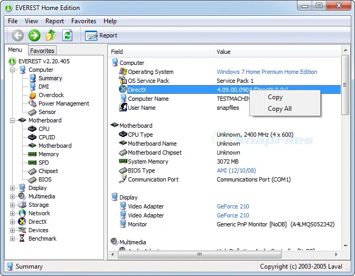Click the scroll down arrow

[x=345, y=246]
